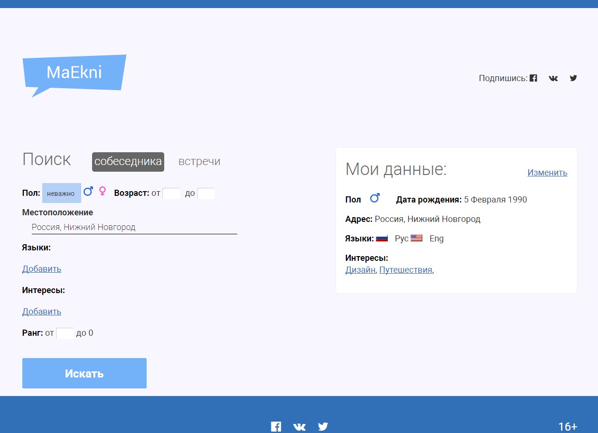Click male icon in Мои данные panel
The width and height of the screenshot is (598, 433).
click(375, 198)
